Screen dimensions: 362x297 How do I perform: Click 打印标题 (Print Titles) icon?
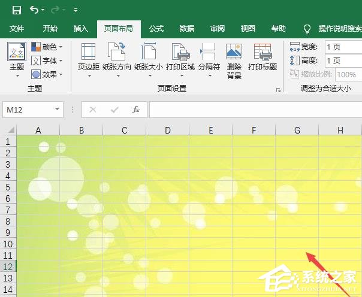tap(263, 54)
